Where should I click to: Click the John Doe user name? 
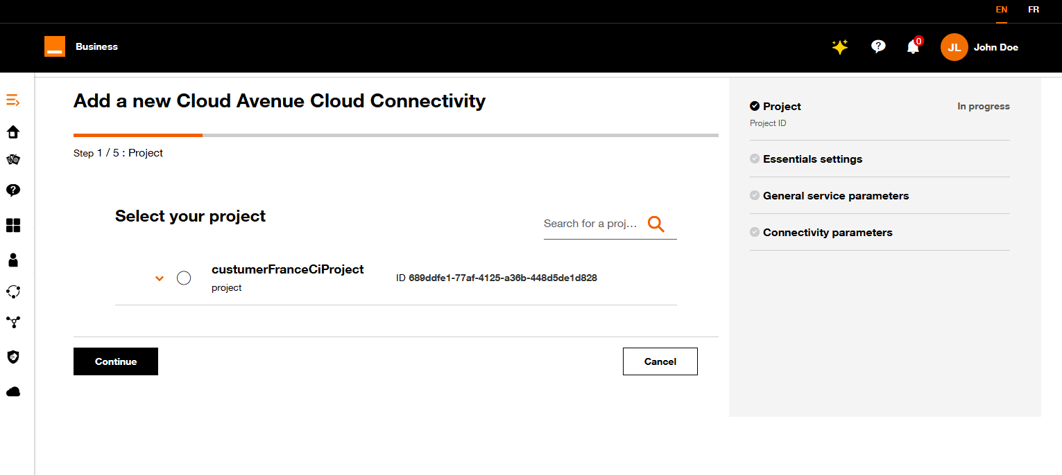[x=996, y=47]
